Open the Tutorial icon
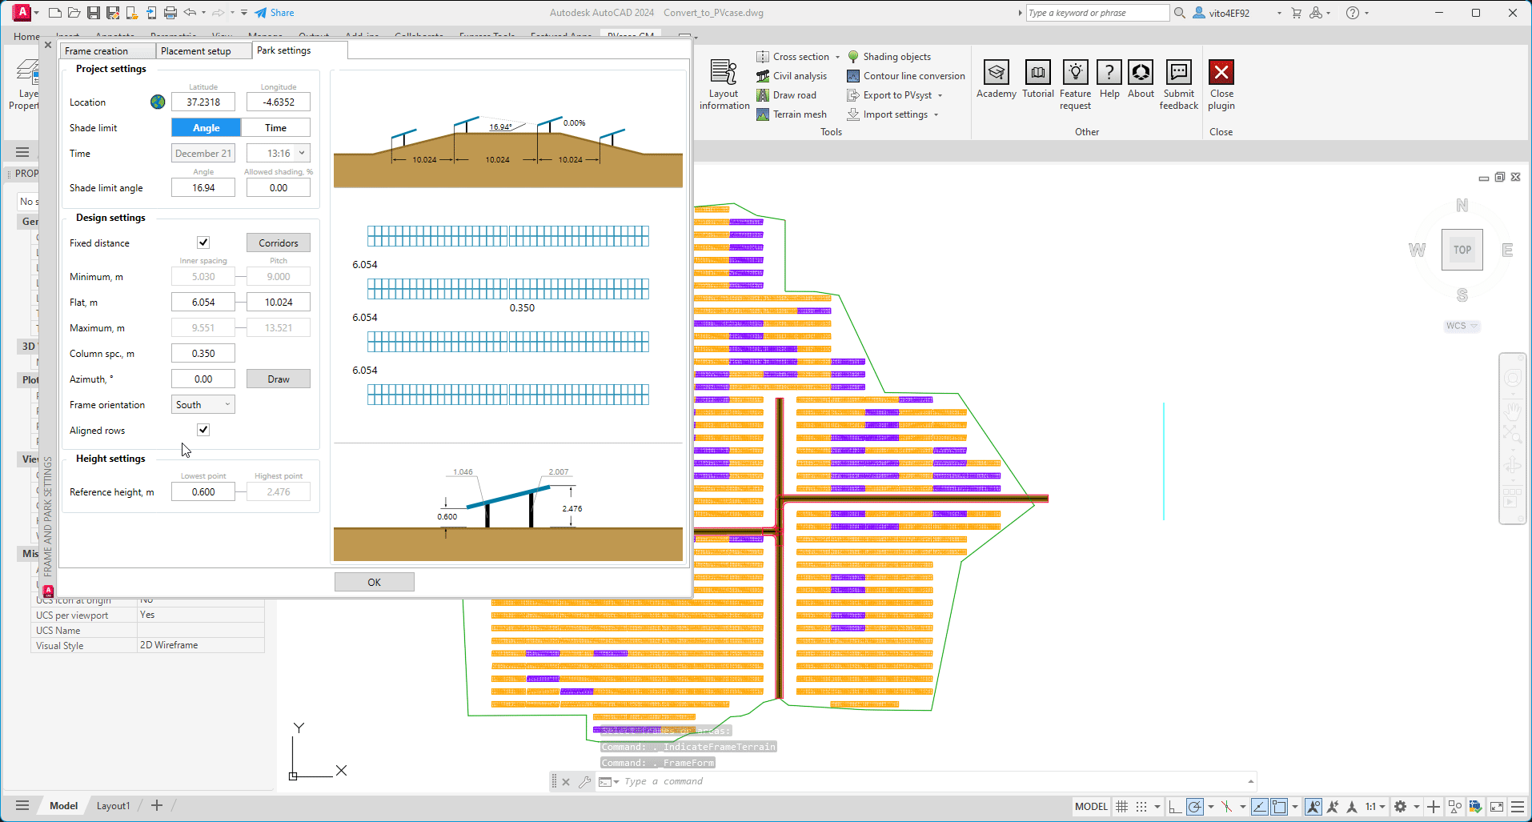This screenshot has height=822, width=1532. tap(1038, 79)
